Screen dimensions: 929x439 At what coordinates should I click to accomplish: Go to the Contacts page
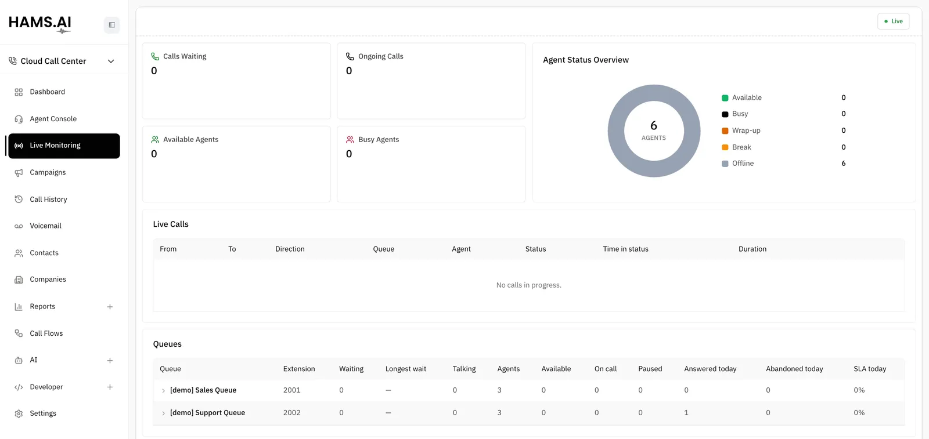64,253
